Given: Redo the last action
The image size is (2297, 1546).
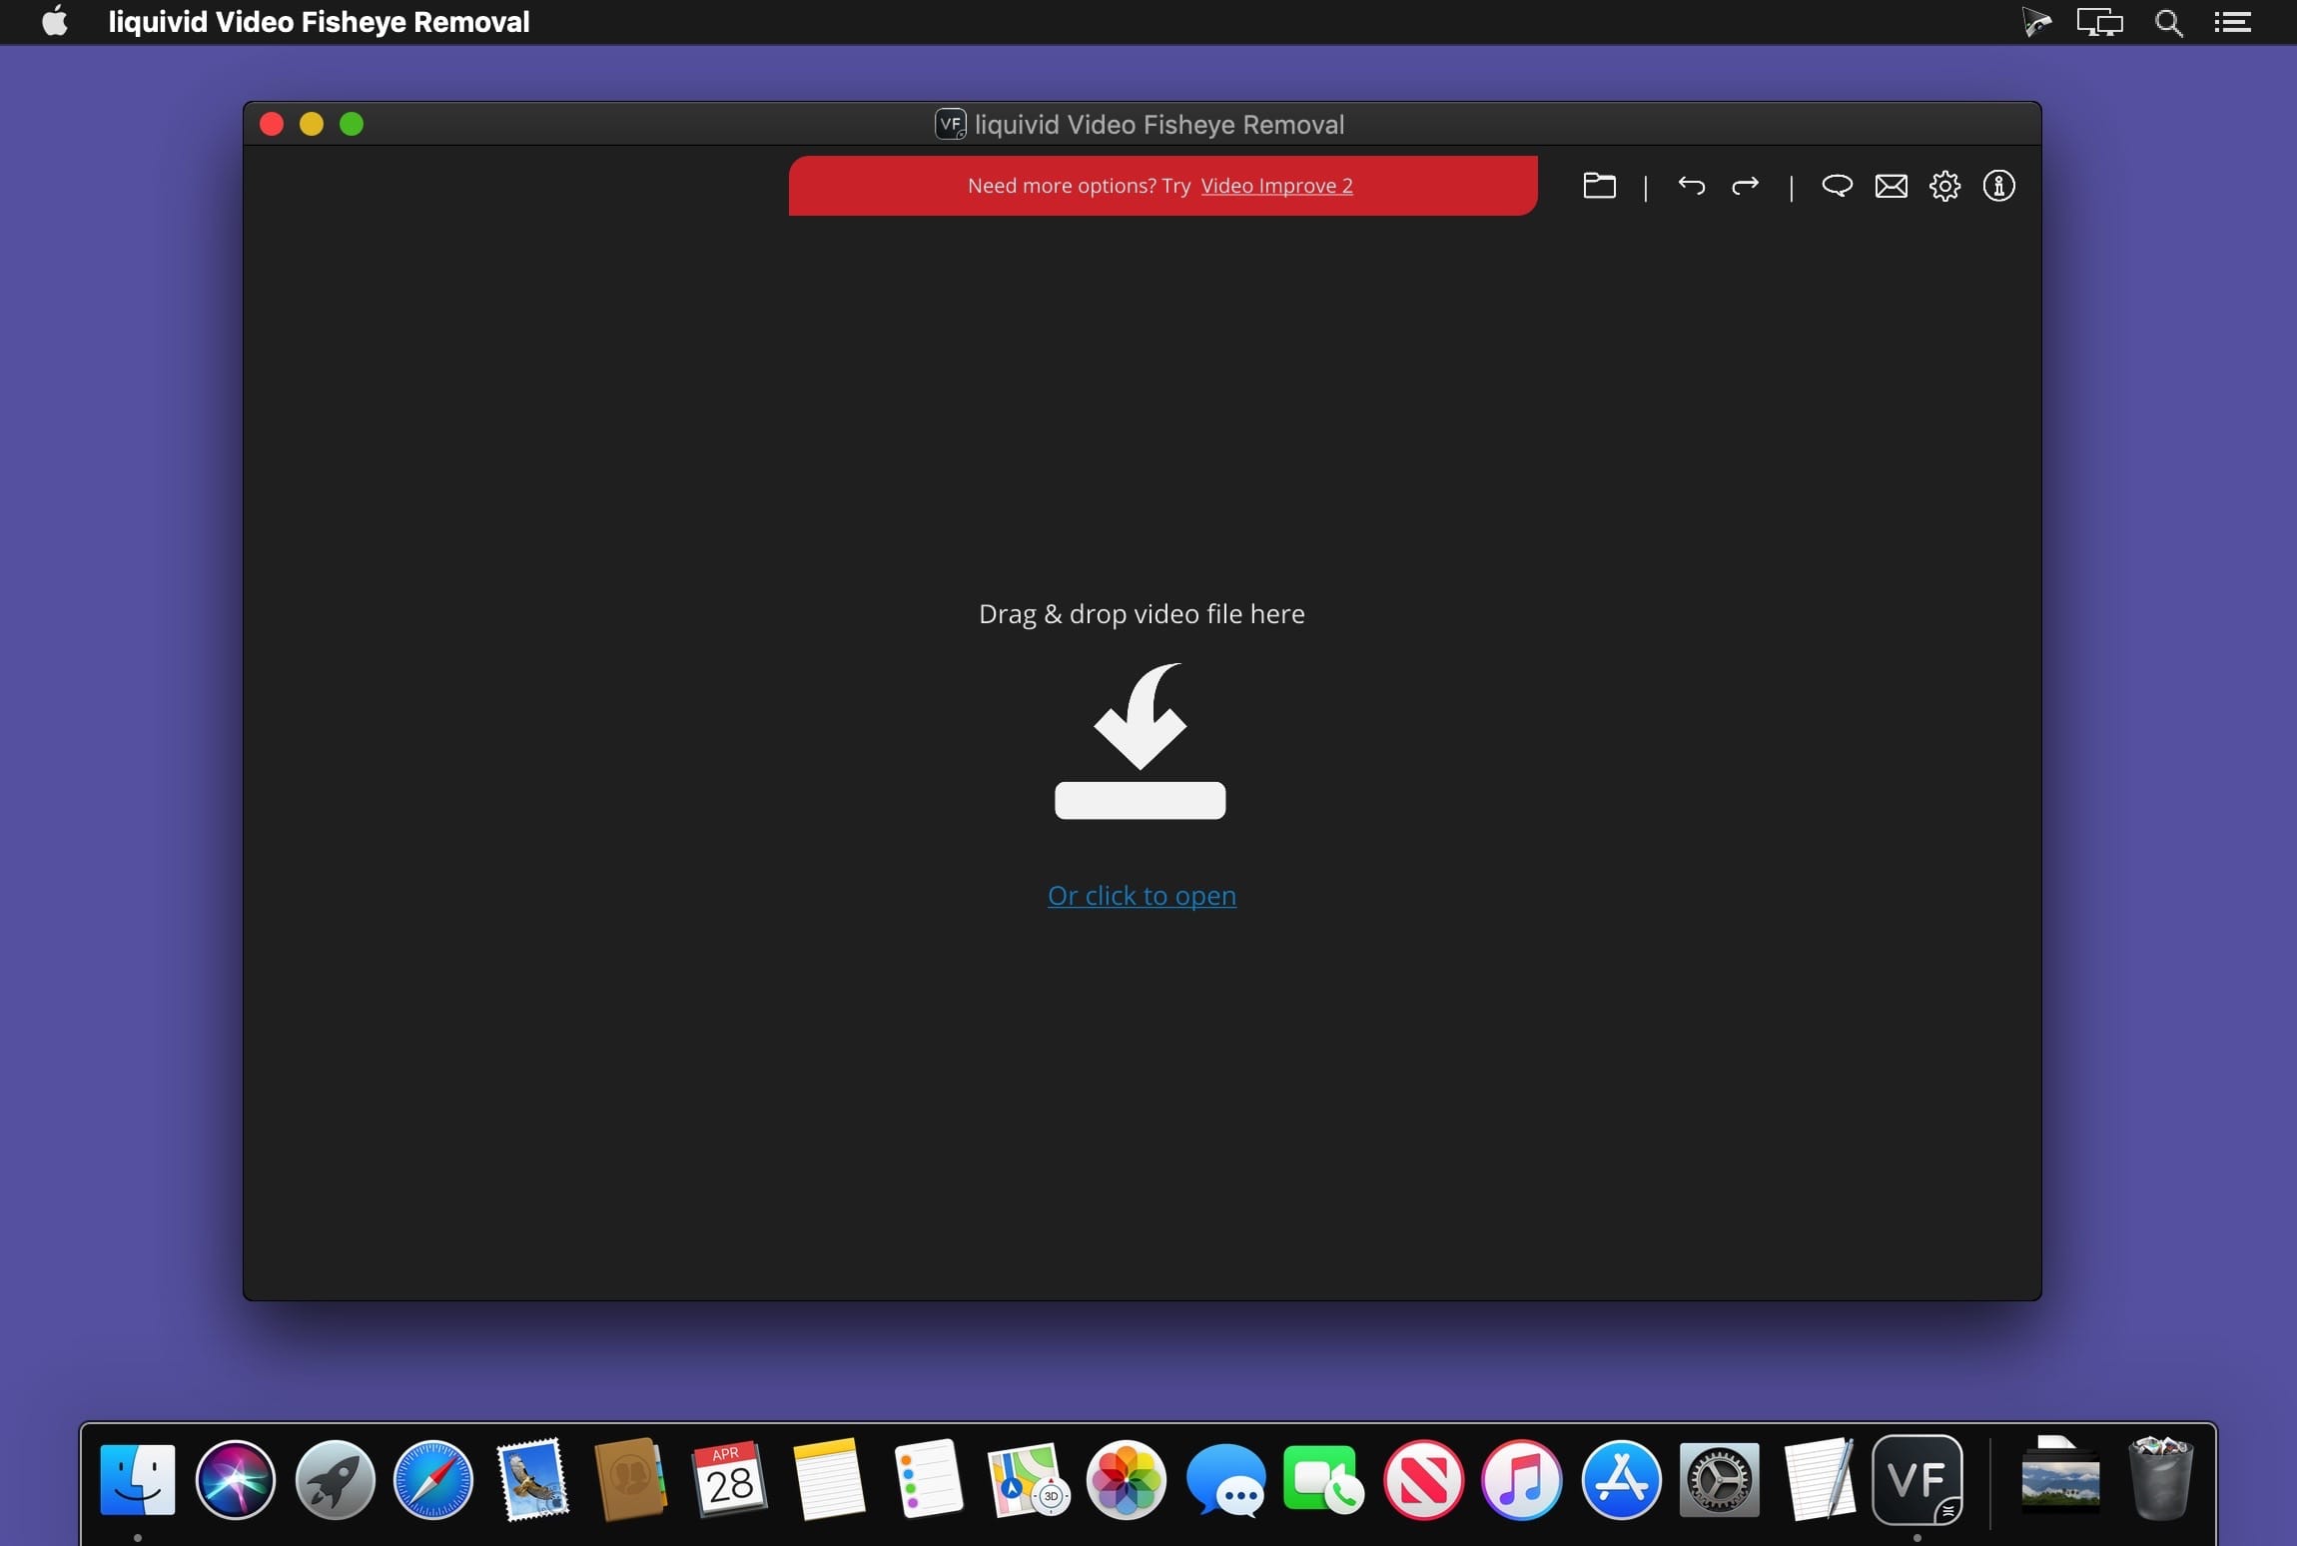Looking at the screenshot, I should click(x=1745, y=186).
